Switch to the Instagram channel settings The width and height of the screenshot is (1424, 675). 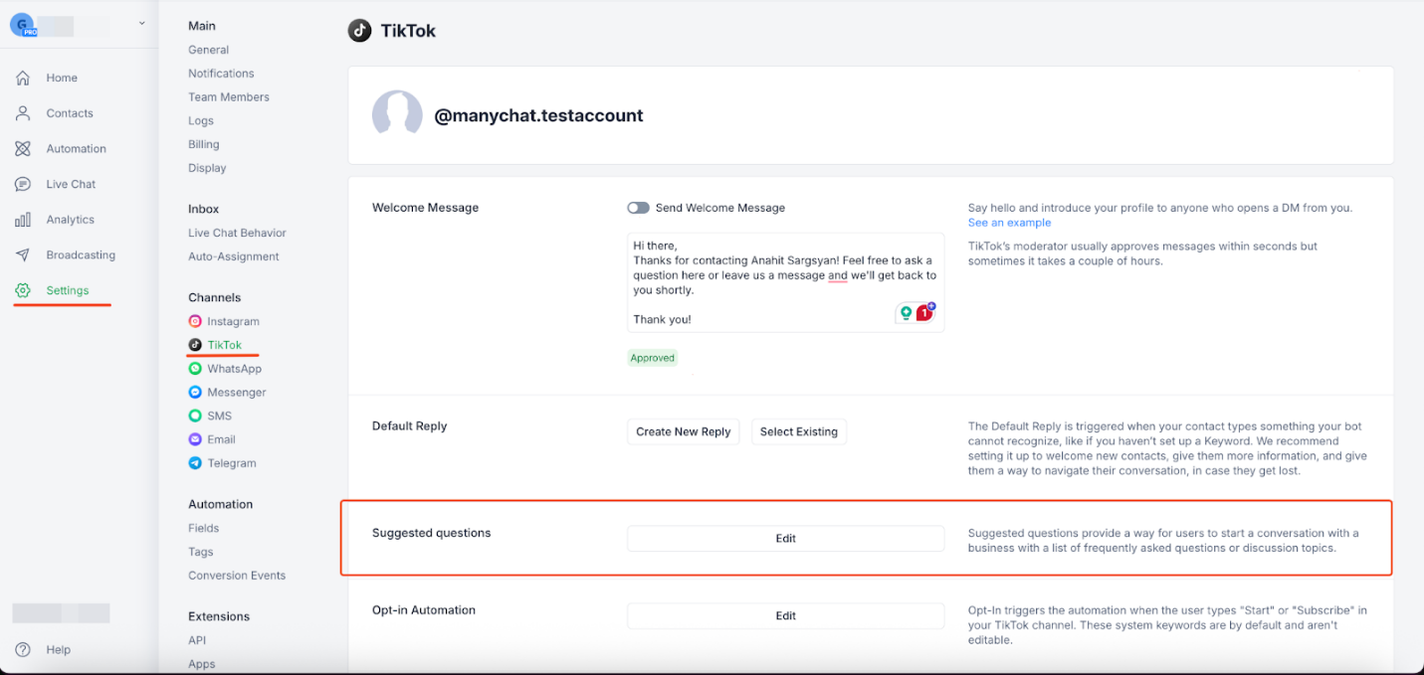pyautogui.click(x=233, y=321)
